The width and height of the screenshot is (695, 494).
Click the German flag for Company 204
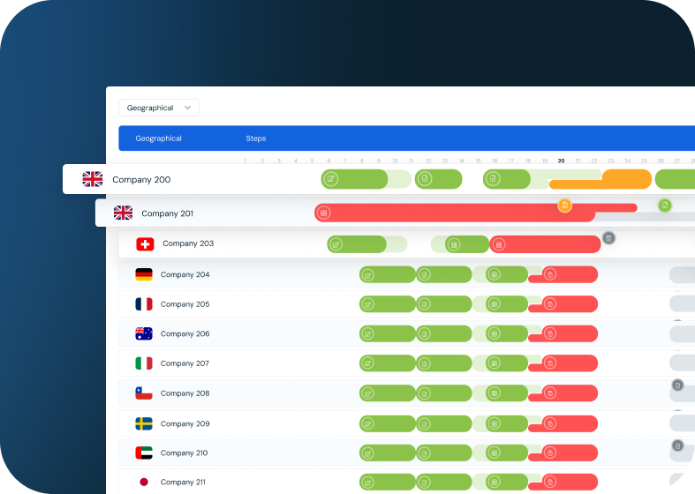coord(144,274)
